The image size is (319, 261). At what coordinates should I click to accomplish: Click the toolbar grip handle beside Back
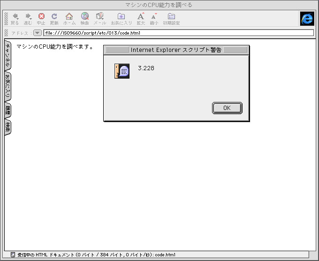(6, 19)
